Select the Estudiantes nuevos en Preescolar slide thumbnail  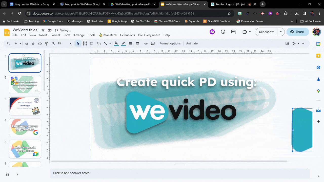(25, 128)
